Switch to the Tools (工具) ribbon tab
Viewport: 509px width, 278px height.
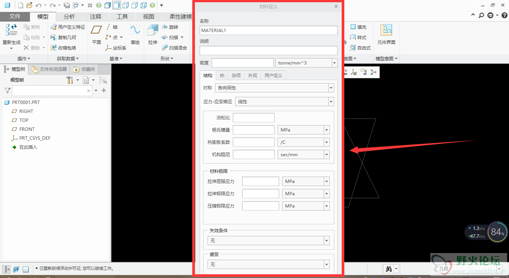(x=122, y=16)
